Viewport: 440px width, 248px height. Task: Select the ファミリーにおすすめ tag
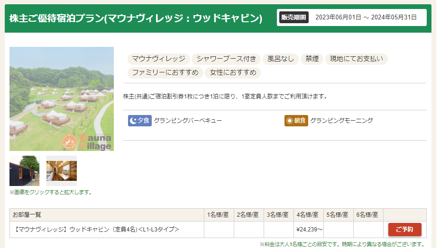[165, 72]
